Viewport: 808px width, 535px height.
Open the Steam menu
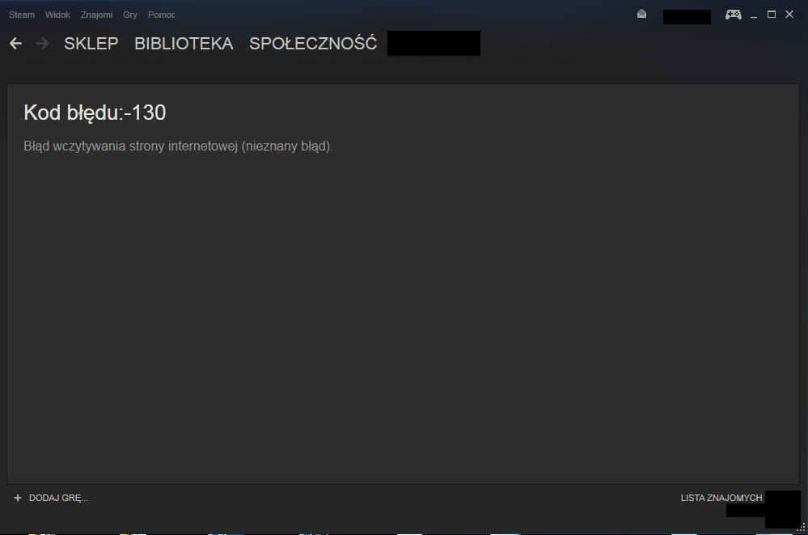pos(22,15)
